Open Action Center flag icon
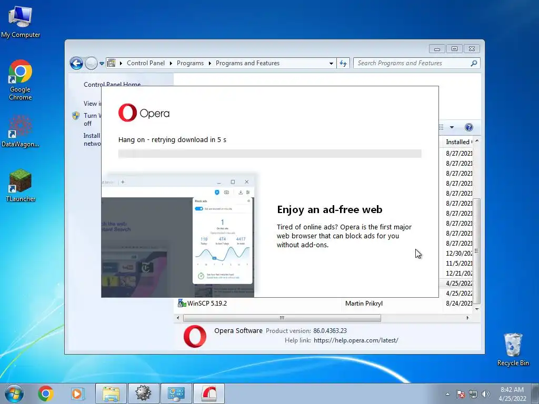Viewport: 539px width, 404px height. click(461, 394)
